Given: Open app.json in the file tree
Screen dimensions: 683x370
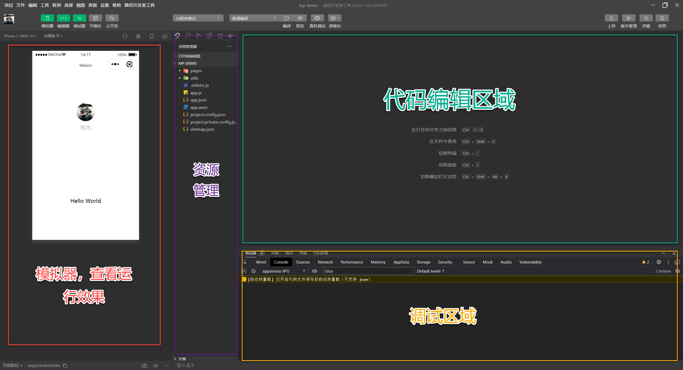Looking at the screenshot, I should tap(198, 100).
